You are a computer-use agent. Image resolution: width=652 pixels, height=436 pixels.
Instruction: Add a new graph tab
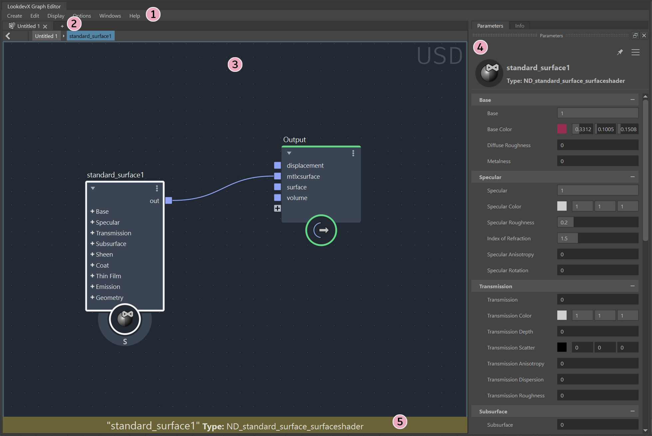point(62,26)
